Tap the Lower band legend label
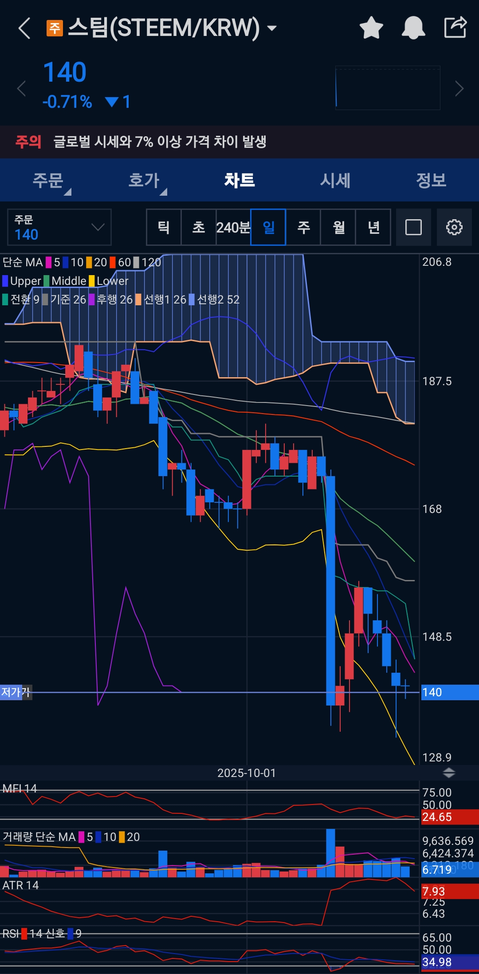This screenshot has height=974, width=479. click(x=112, y=281)
